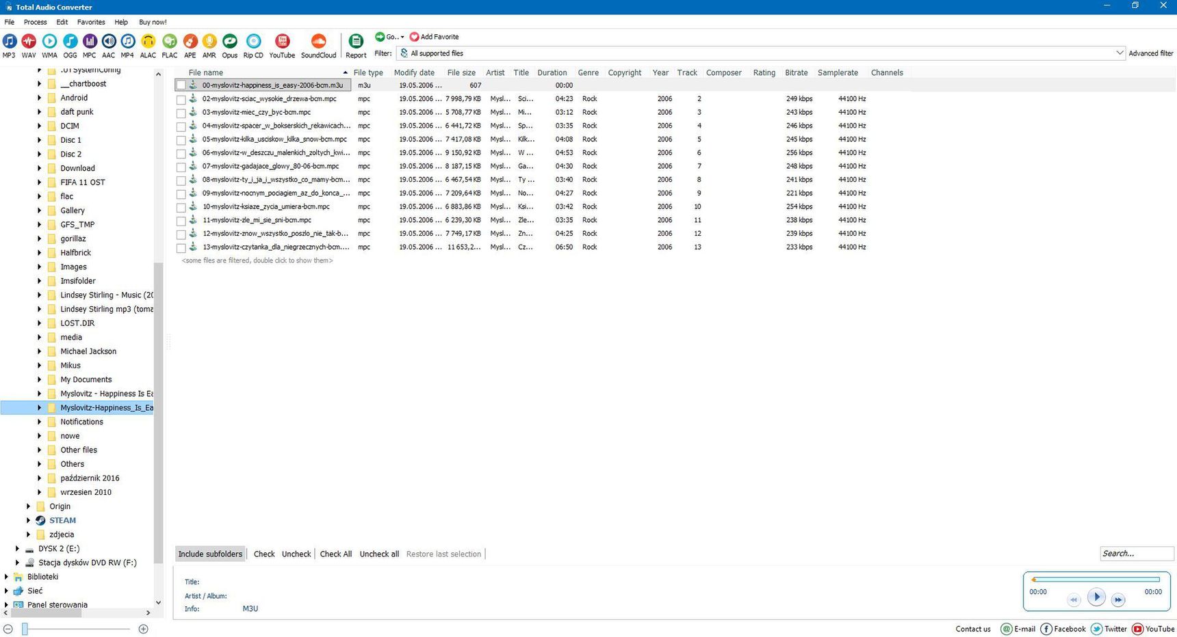Open the All supported files filter dropdown
1177x637 pixels.
1120,53
